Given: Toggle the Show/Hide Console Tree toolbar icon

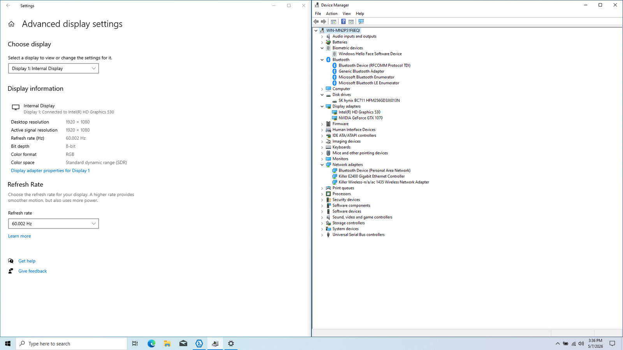Looking at the screenshot, I should tap(334, 22).
